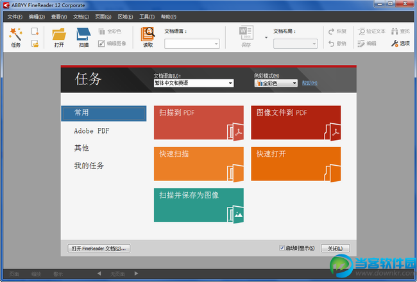The image size is (417, 282).
Task: Select the 我的任务 category
Action: tap(89, 166)
